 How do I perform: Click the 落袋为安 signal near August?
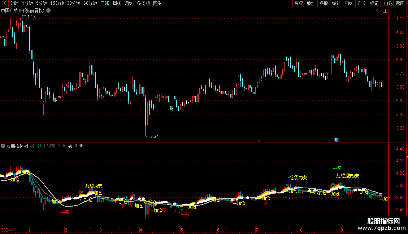(x=298, y=177)
